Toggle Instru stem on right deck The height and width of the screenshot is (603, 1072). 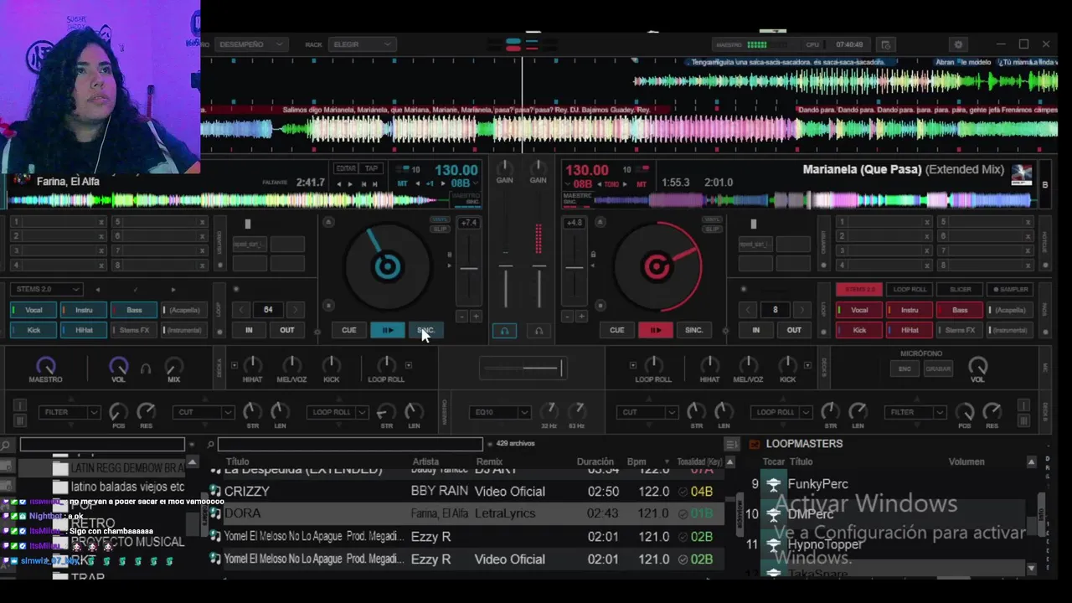point(910,310)
